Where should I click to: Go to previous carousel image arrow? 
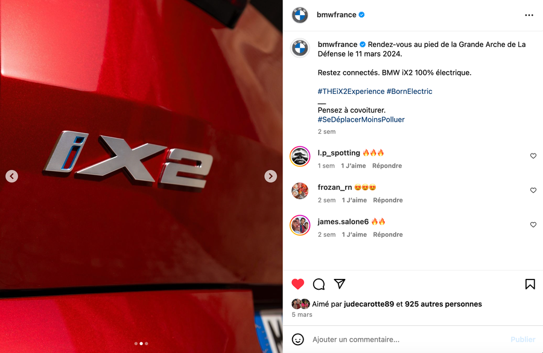point(12,176)
